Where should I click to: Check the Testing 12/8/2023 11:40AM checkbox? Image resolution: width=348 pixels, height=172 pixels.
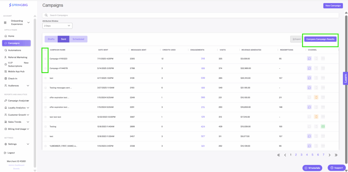point(46,126)
